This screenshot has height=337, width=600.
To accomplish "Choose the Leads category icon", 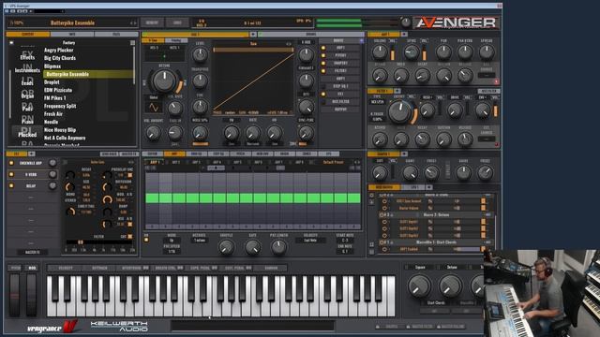I will point(27,81).
